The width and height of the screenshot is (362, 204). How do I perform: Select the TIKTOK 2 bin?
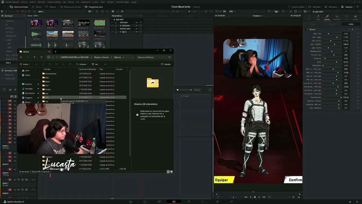[10, 28]
